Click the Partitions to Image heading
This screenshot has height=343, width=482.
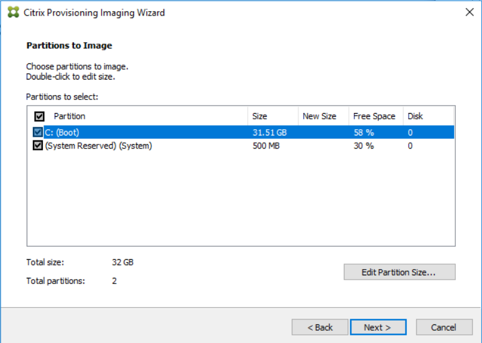point(69,45)
